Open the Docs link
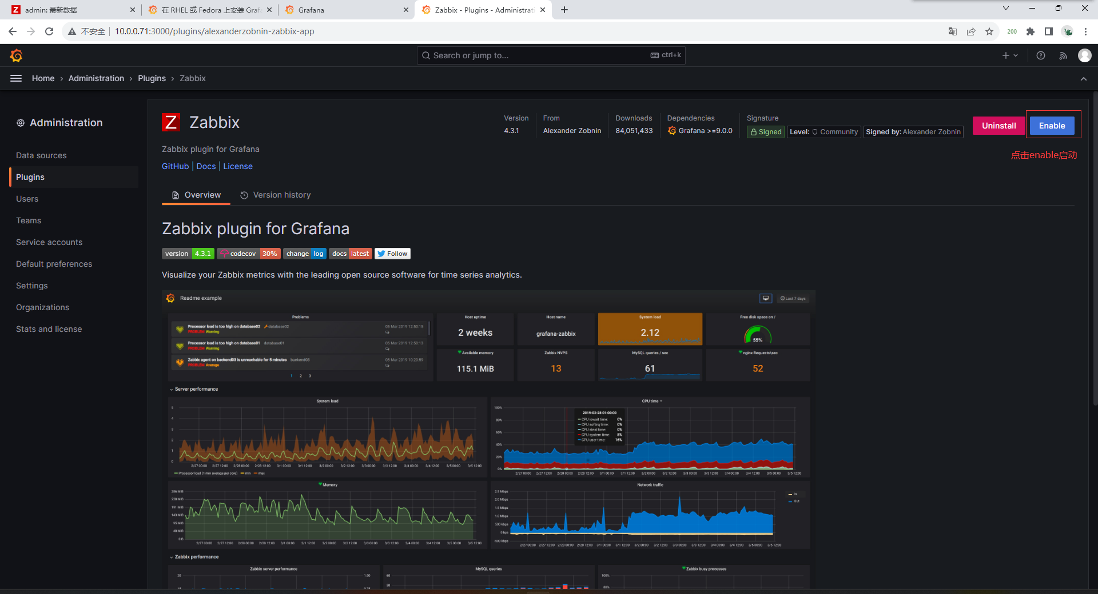 (206, 166)
